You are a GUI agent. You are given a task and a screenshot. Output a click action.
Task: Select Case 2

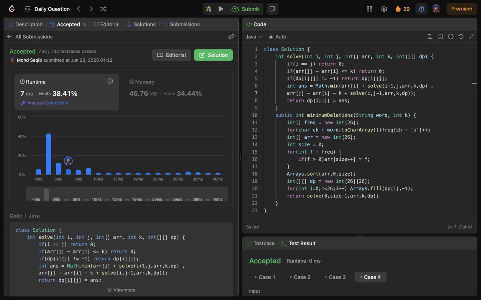[300, 277]
